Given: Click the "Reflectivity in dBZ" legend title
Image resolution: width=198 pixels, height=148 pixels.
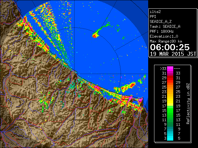Looking at the screenshot, I should 188,104.
